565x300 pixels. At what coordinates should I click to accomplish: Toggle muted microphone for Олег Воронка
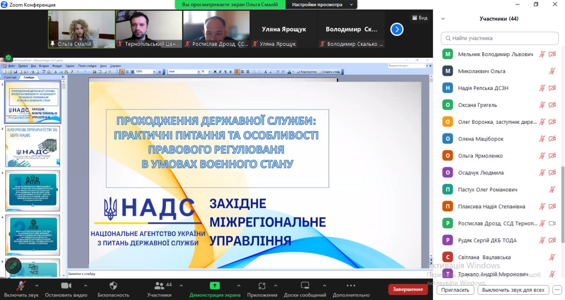click(x=542, y=122)
